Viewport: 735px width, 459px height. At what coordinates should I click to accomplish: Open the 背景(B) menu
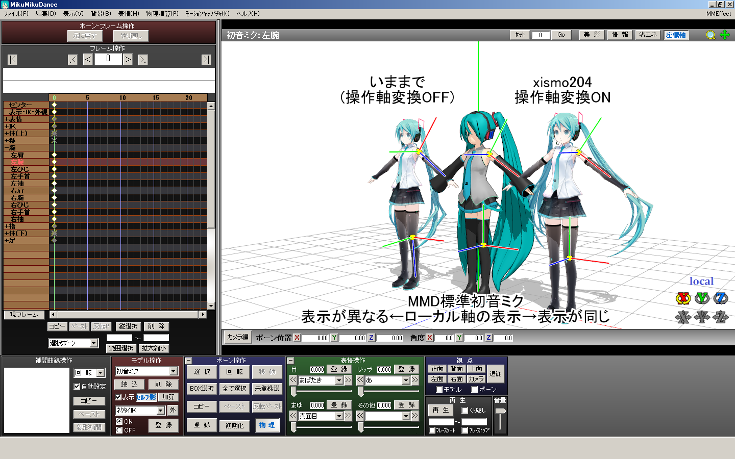point(101,14)
